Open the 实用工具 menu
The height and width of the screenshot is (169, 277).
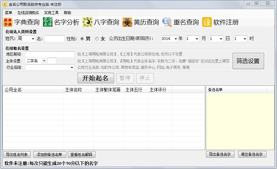(x=51, y=13)
